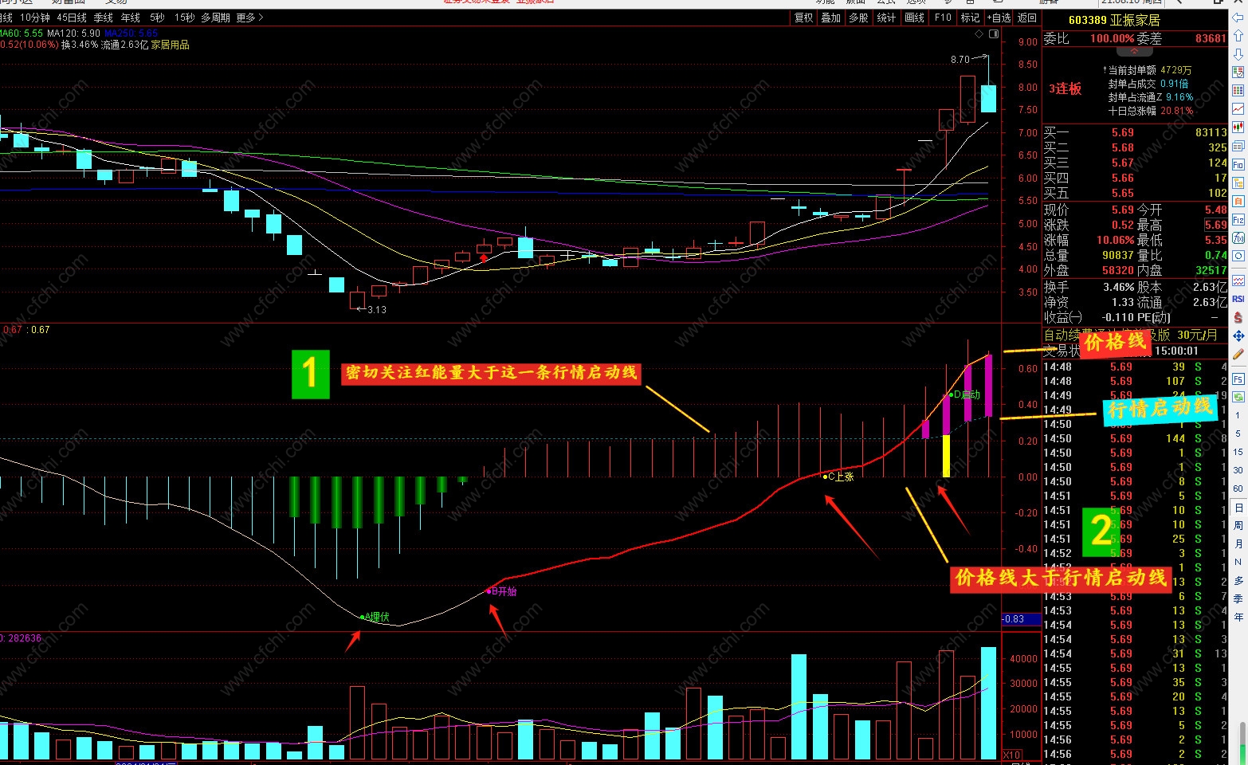Click the circle-in-square sidebar icon
This screenshot has width=1248, height=765.
click(1238, 256)
